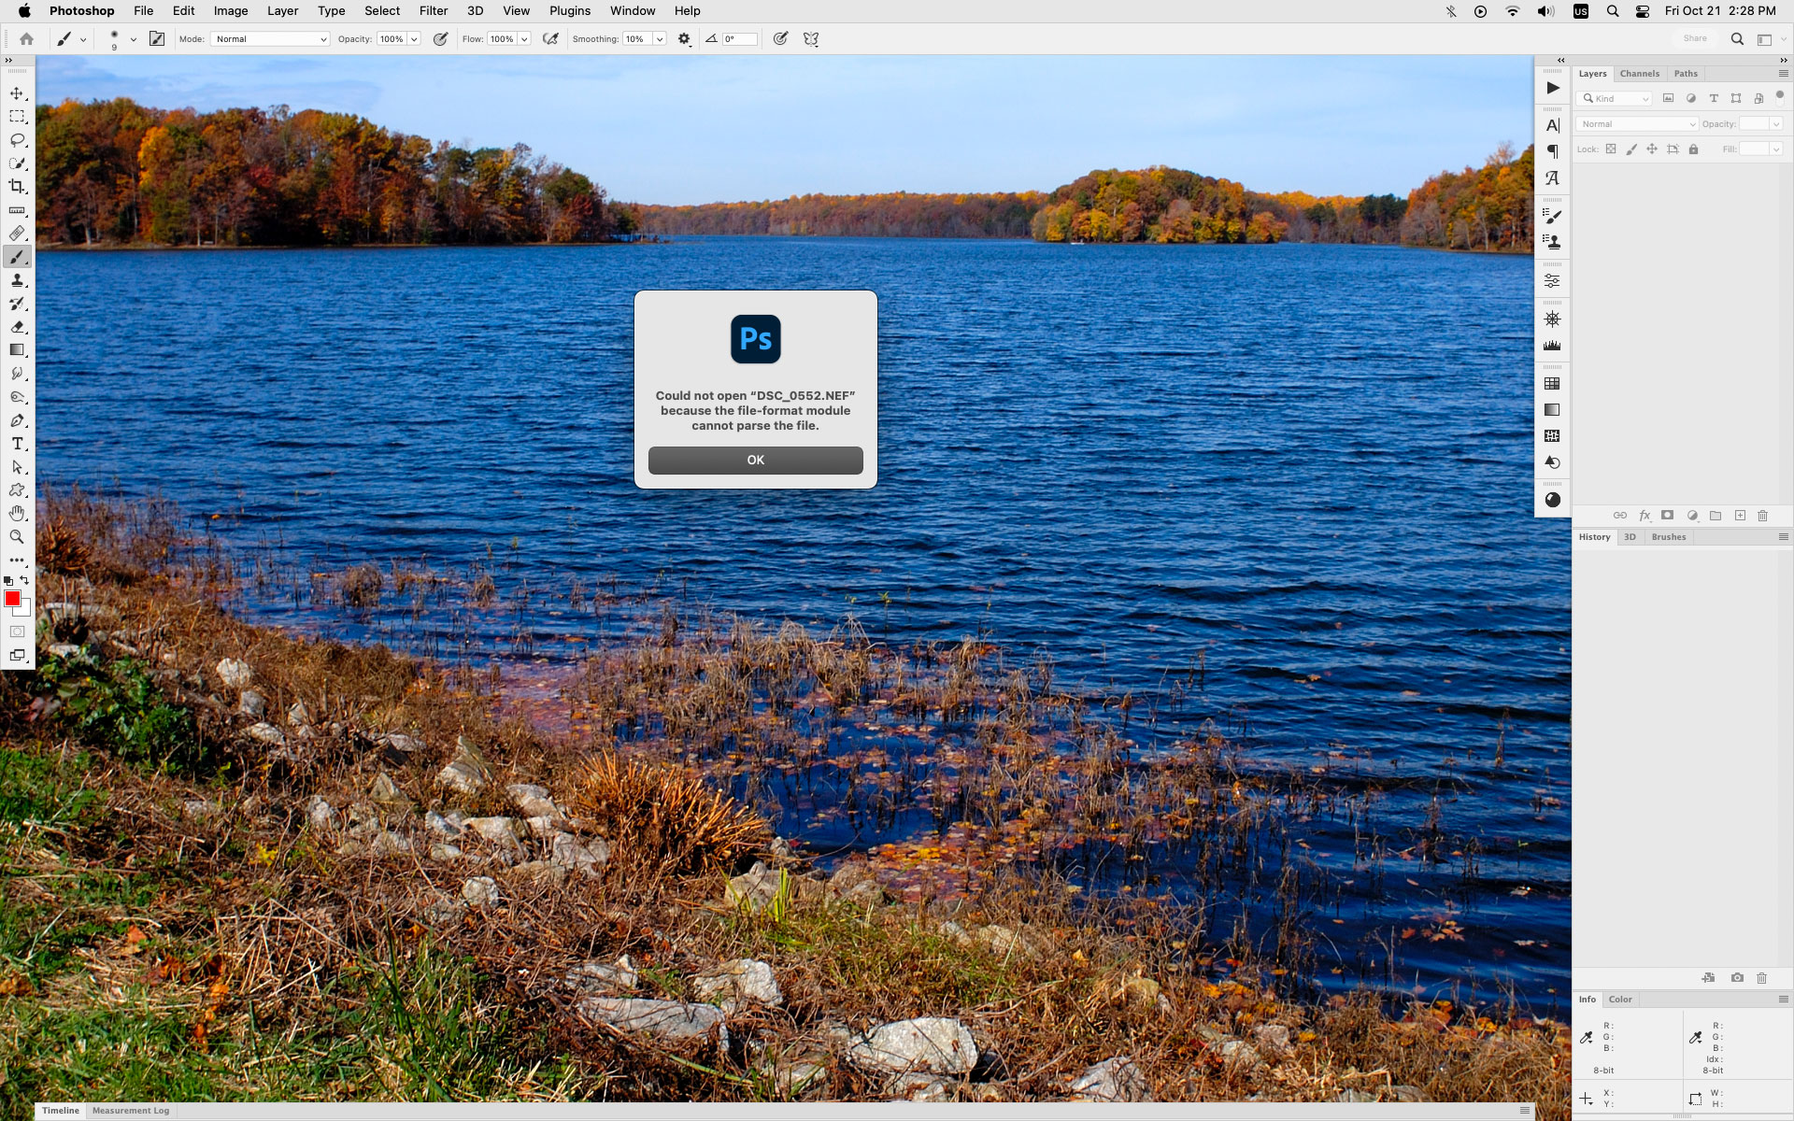Click the red foreground color swatch

[x=12, y=598]
